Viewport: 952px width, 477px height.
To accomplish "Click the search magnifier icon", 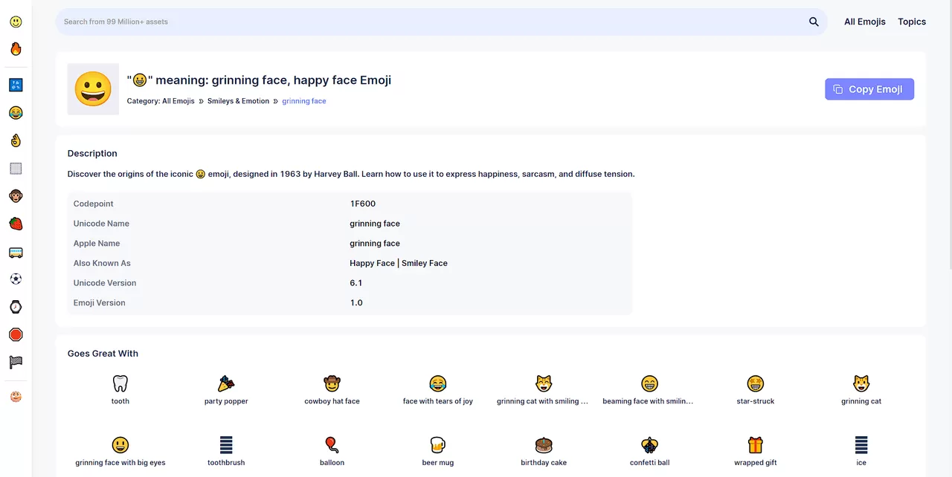I will [814, 22].
